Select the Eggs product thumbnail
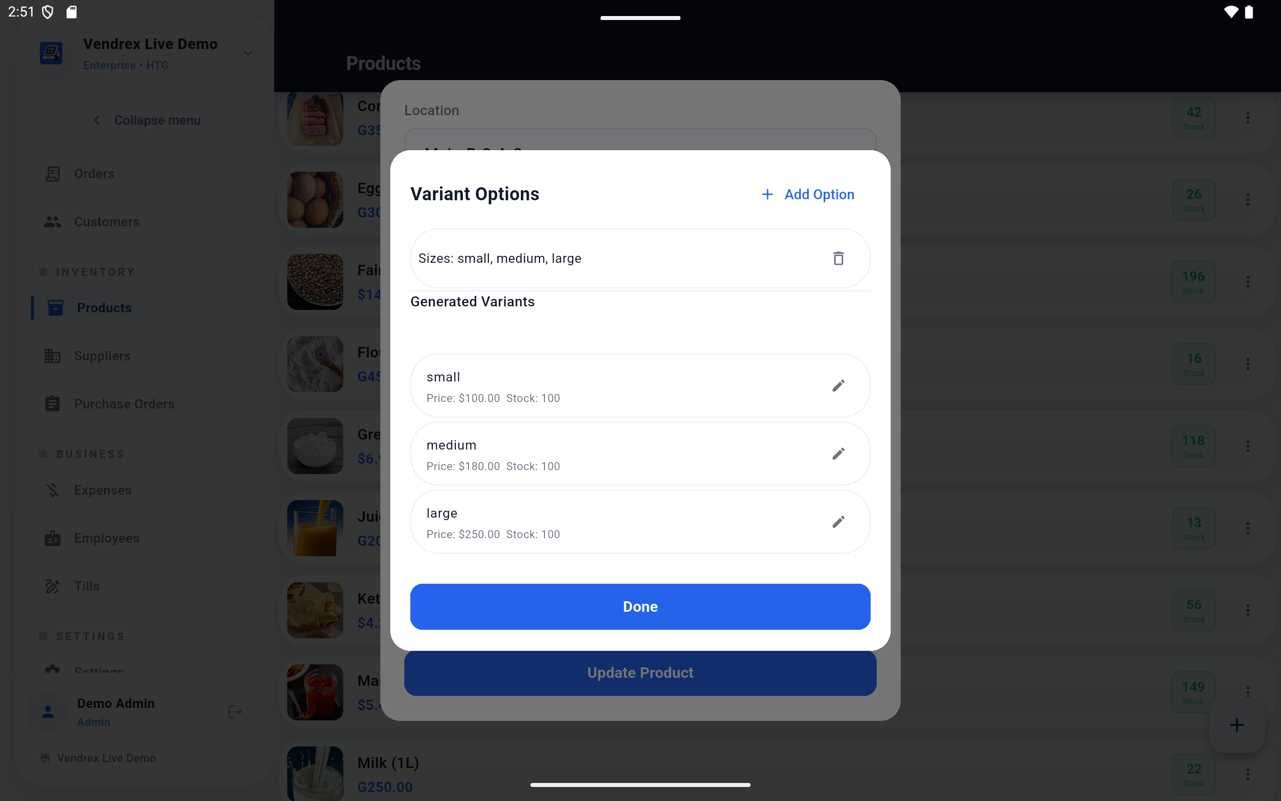The height and width of the screenshot is (801, 1281). [x=315, y=200]
